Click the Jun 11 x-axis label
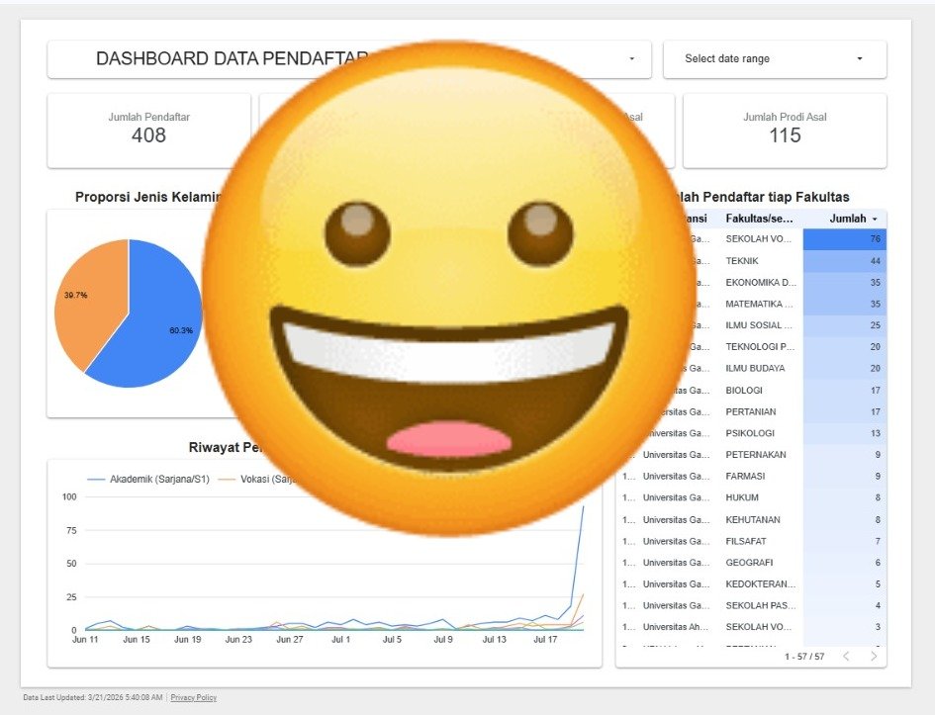 click(85, 639)
